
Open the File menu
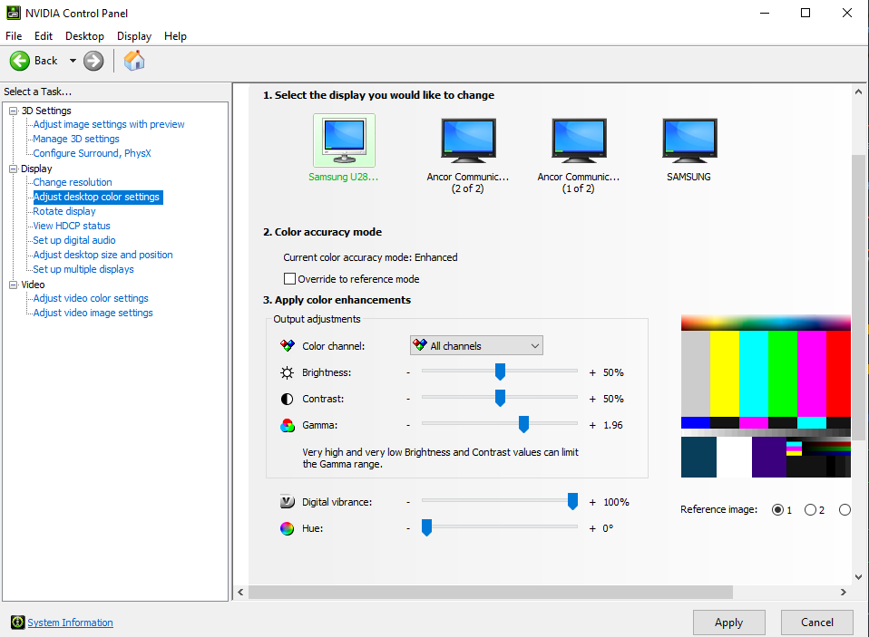click(x=14, y=36)
